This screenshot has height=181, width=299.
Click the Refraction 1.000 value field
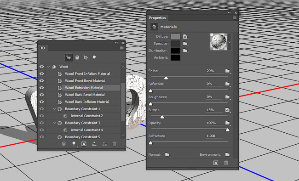pos(214,136)
